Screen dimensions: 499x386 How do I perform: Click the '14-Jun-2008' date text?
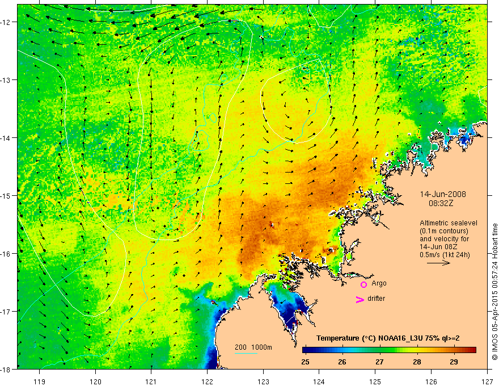443,194
